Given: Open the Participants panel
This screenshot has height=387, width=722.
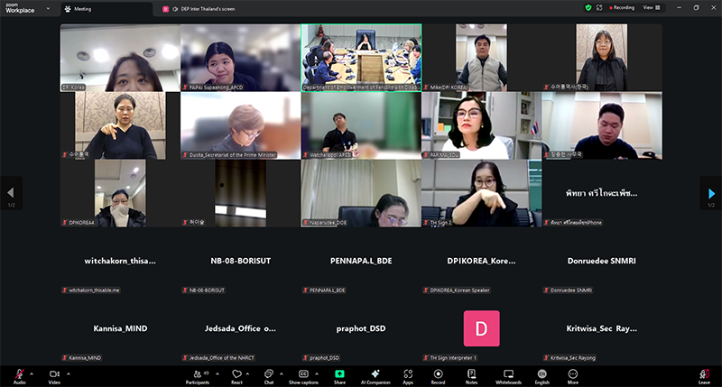Looking at the screenshot, I should (x=197, y=373).
